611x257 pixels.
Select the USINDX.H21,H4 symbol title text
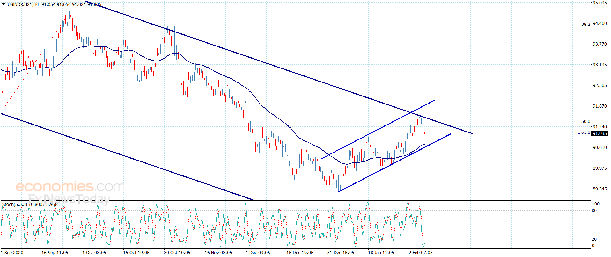pos(23,4)
